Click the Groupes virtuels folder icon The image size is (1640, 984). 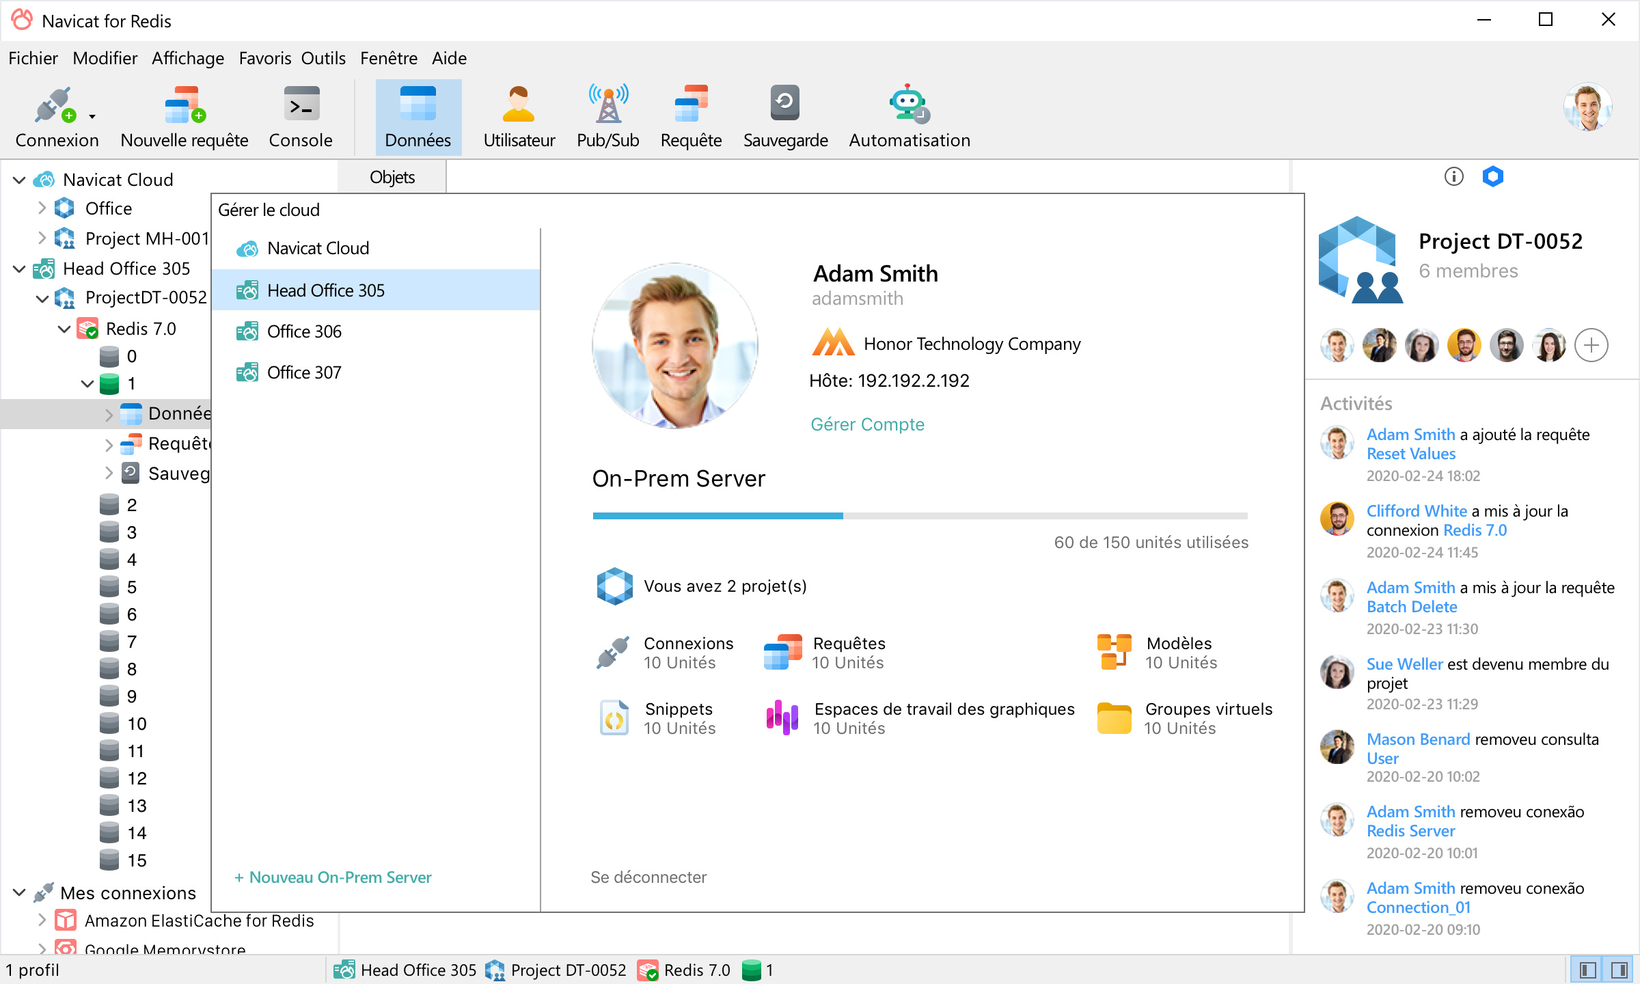click(1115, 717)
